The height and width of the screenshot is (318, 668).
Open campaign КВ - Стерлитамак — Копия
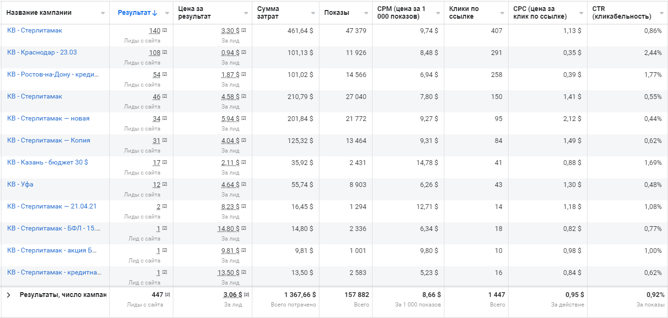click(x=48, y=141)
